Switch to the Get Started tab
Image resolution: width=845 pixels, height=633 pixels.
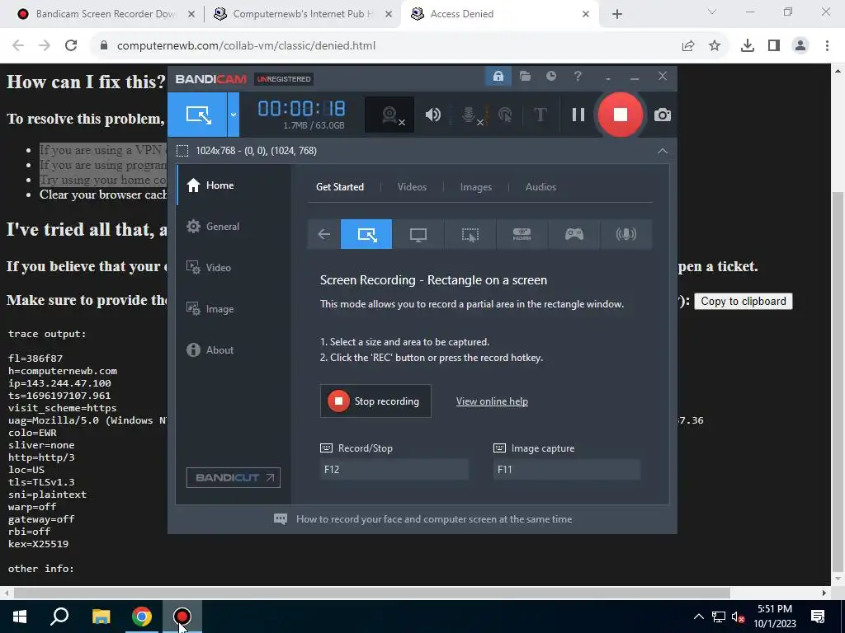coord(339,187)
